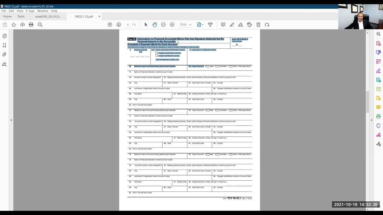Open the Help menu
Viewport: 383px width, 215px height.
(x=54, y=11)
